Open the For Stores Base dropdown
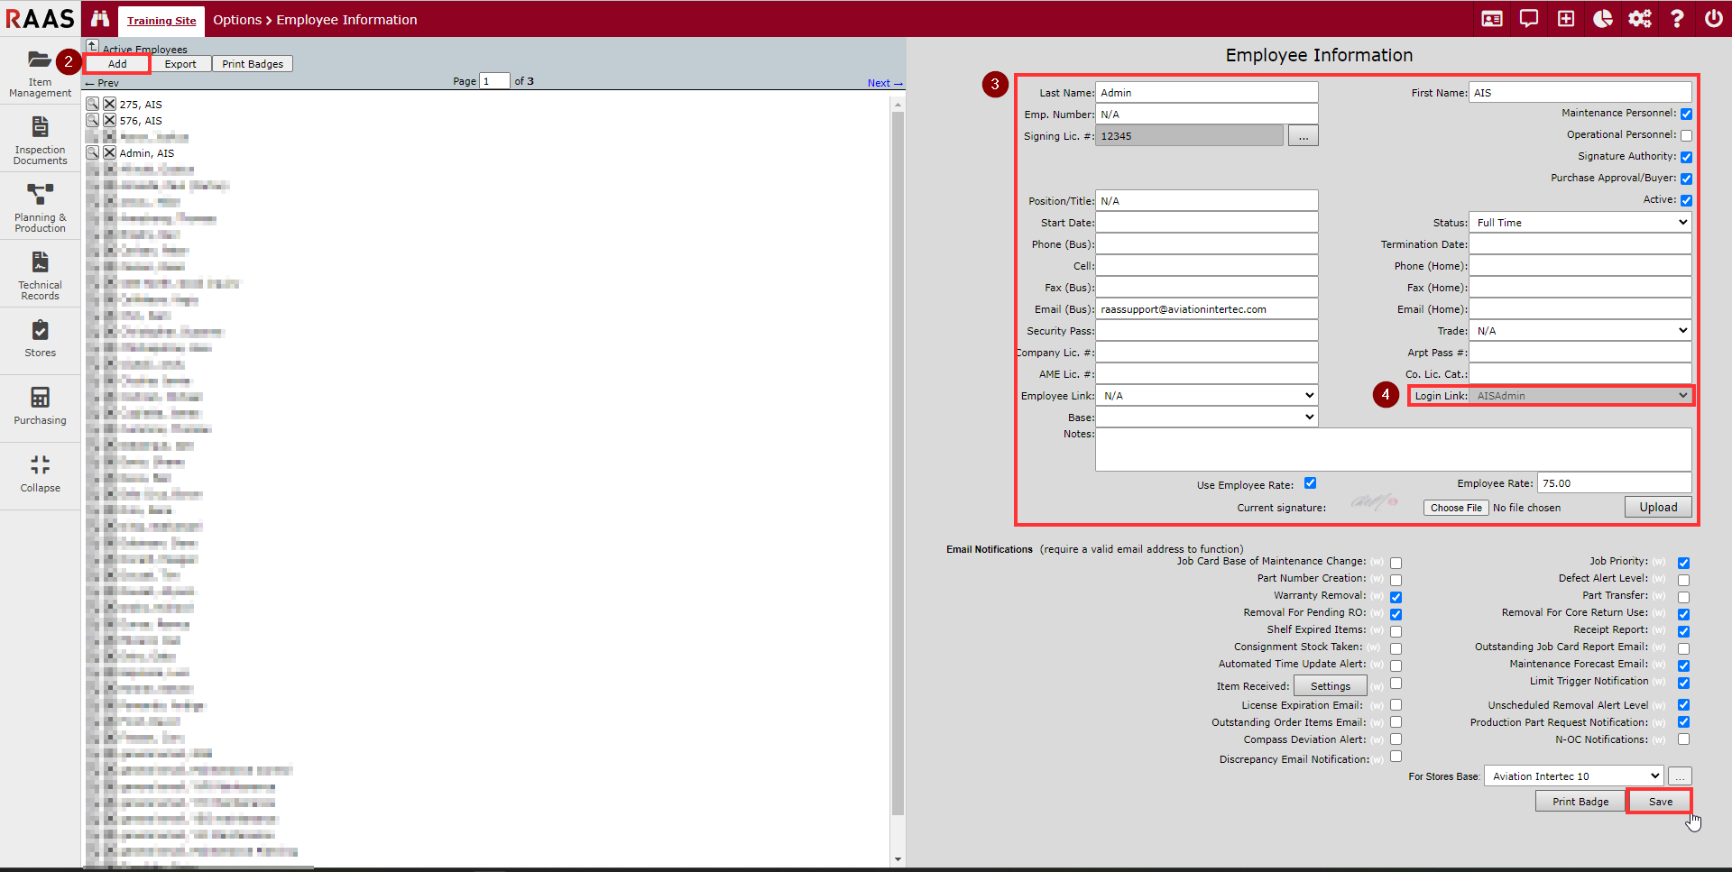 point(1573,776)
